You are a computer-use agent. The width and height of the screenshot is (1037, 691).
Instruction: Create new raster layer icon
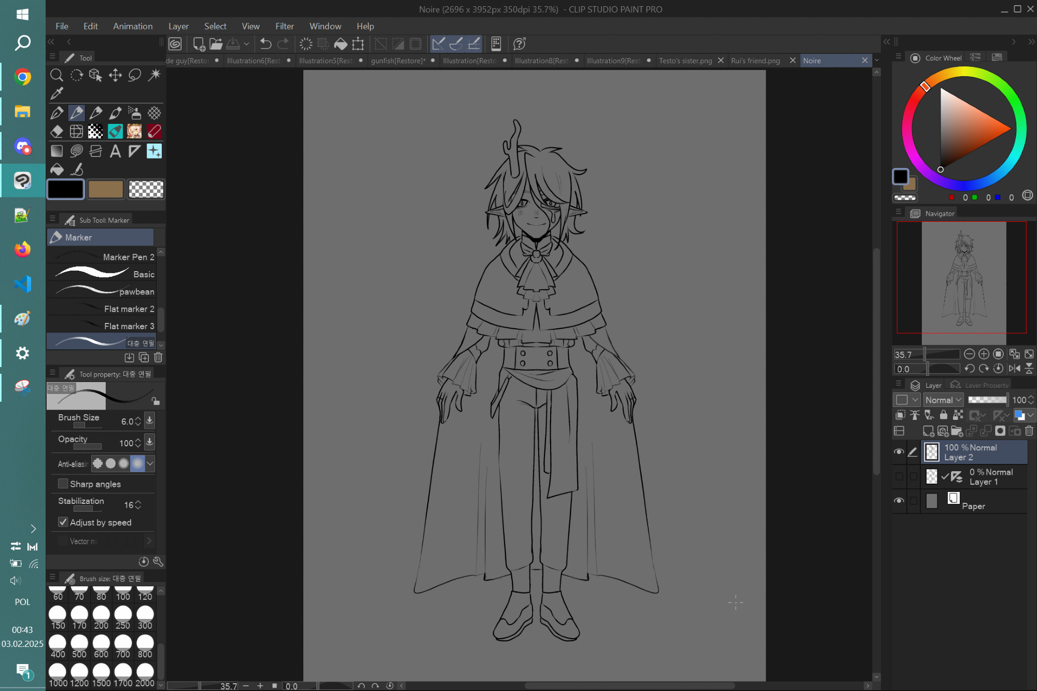point(928,431)
